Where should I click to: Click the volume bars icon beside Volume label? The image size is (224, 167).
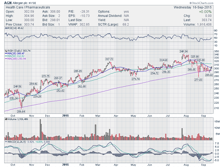(6, 119)
